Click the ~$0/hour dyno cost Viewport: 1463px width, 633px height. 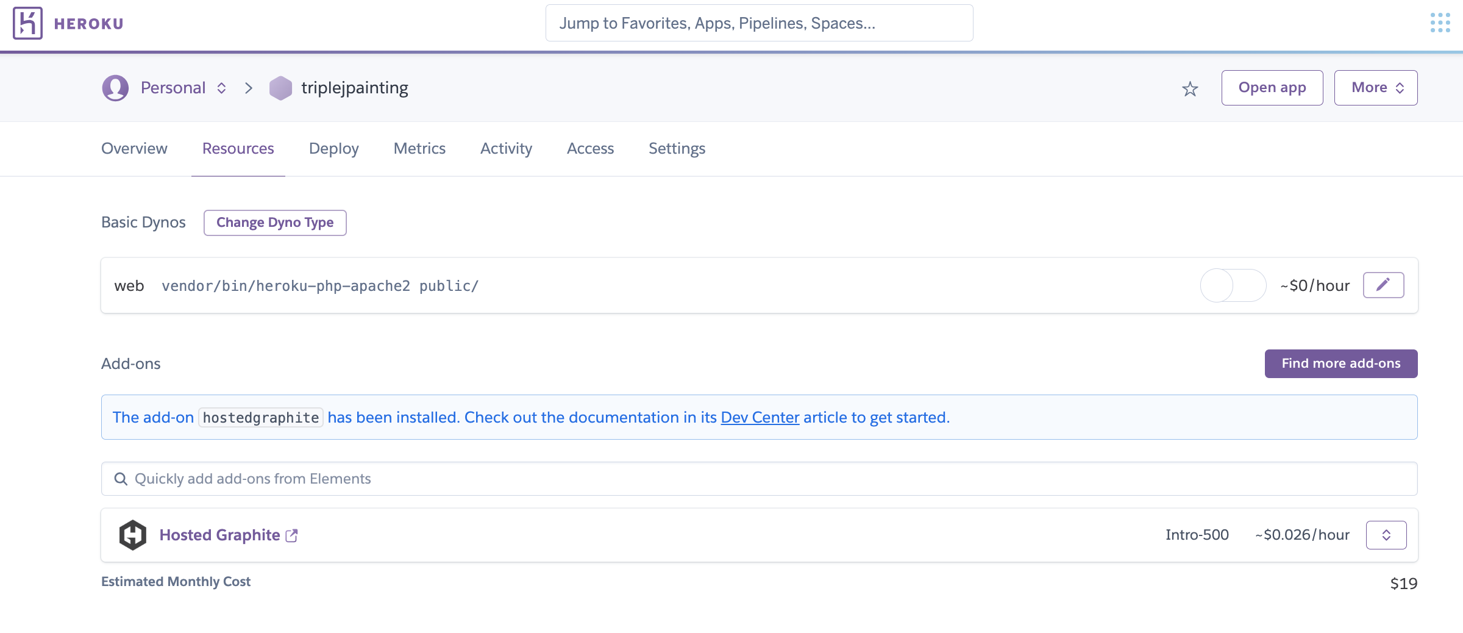tap(1315, 285)
